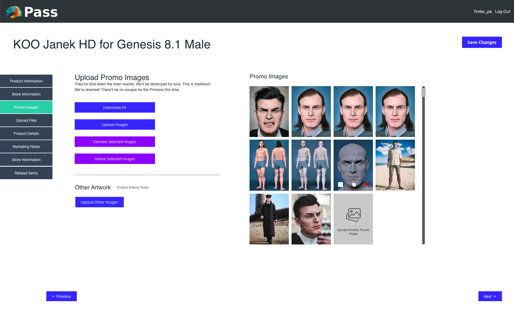Open the Related Items tab
This screenshot has width=514, height=310.
(x=26, y=173)
